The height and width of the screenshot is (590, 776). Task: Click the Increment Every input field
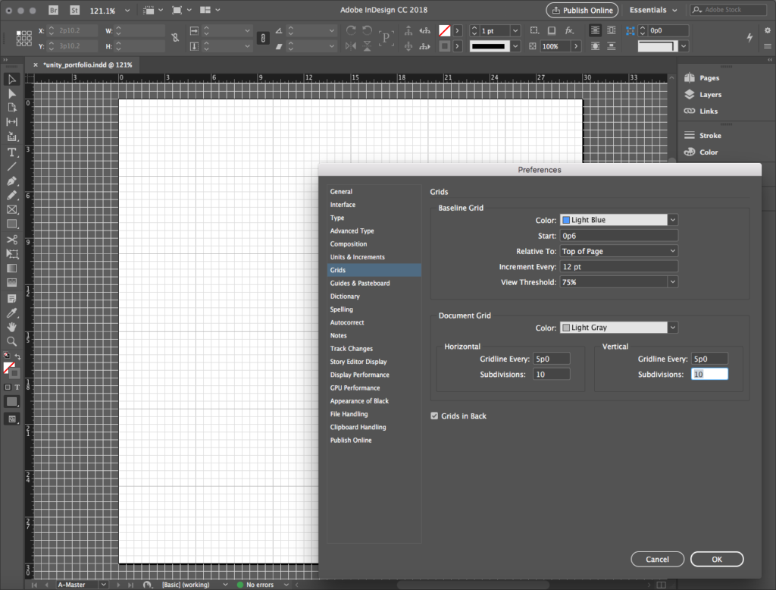[618, 267]
